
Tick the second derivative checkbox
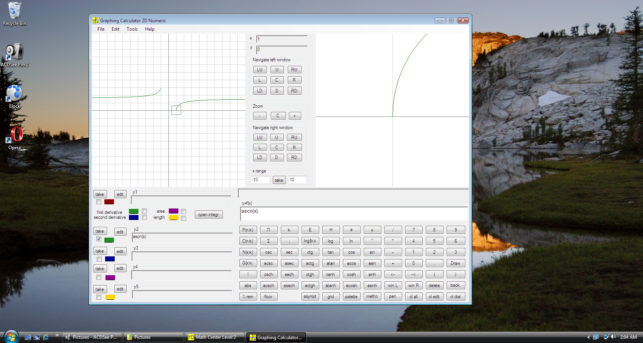coord(145,217)
